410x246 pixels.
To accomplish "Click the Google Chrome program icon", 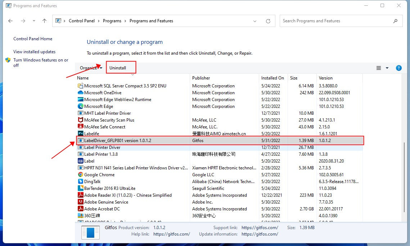I will click(x=81, y=174).
